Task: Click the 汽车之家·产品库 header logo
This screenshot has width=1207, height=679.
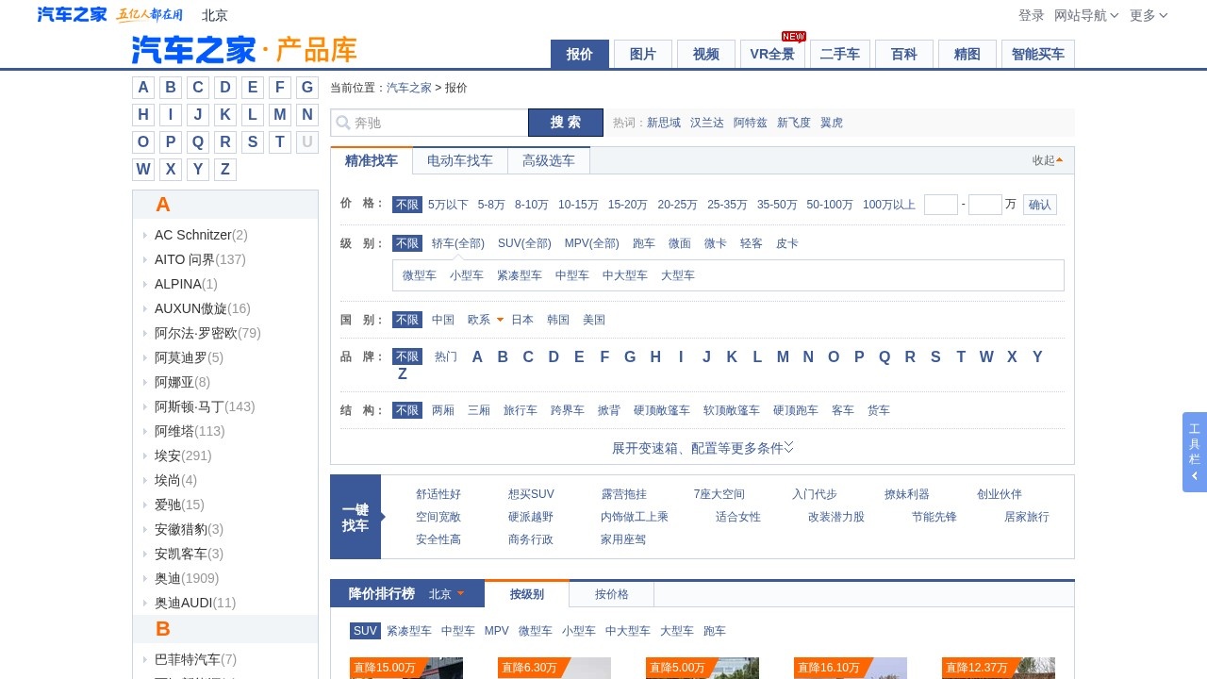Action: pyautogui.click(x=244, y=49)
